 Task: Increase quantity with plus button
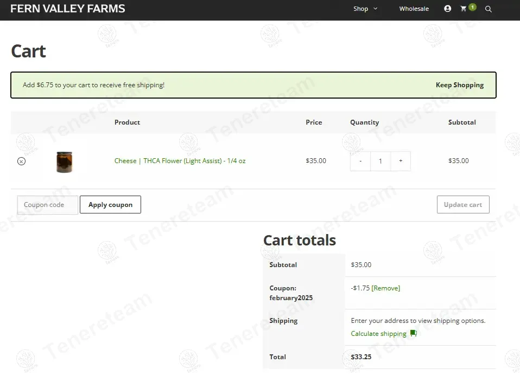click(x=401, y=161)
